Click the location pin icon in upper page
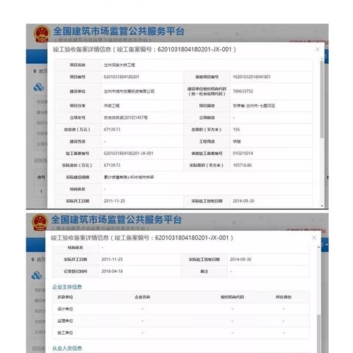This screenshot has width=353, height=353. (35, 71)
